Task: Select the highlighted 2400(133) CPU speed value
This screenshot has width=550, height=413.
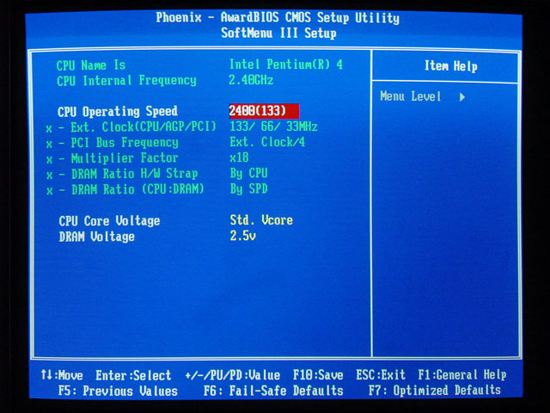Action: 264,111
